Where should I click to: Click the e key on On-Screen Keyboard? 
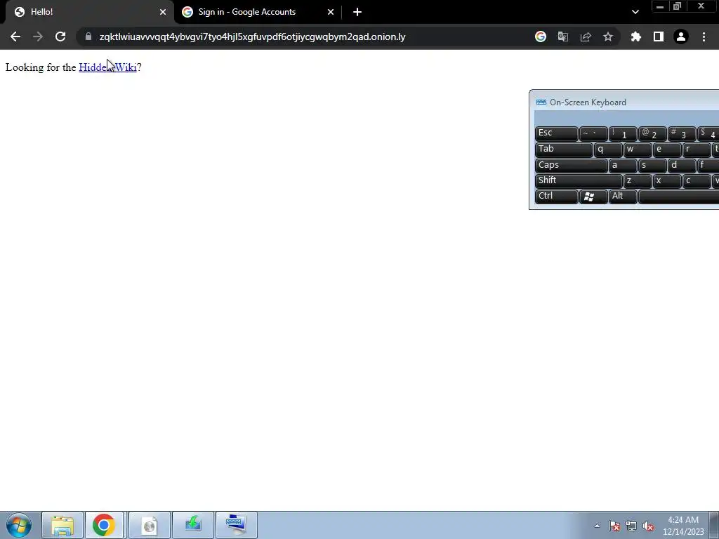(666, 149)
